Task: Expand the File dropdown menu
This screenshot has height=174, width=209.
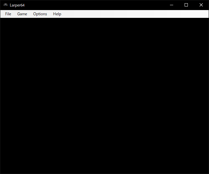Action: (8, 14)
